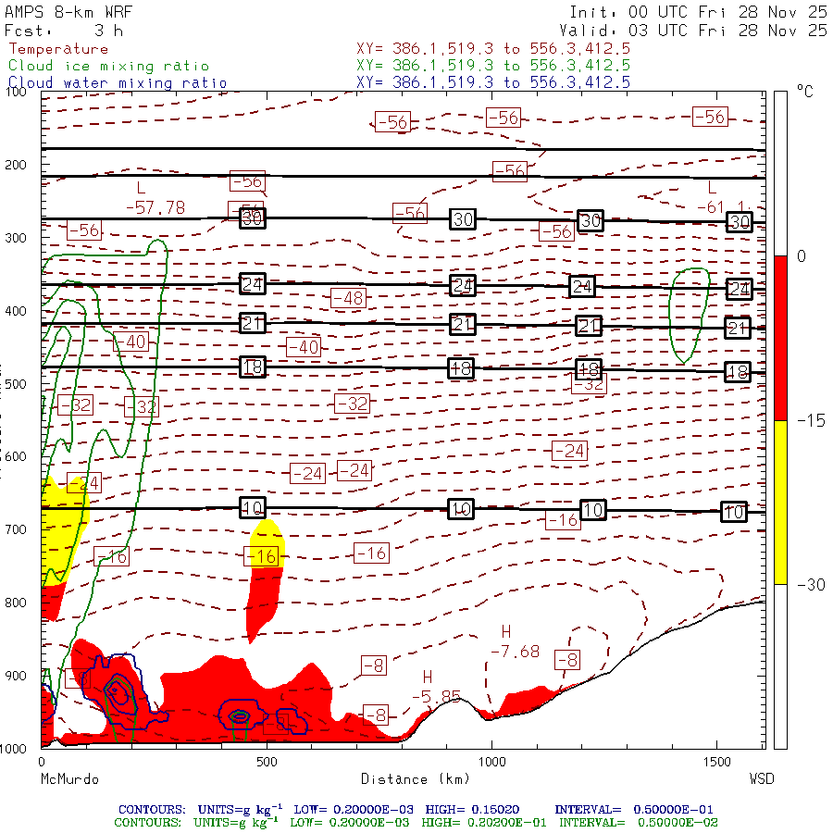Click the "800" pressure axis tick label

coord(16,603)
